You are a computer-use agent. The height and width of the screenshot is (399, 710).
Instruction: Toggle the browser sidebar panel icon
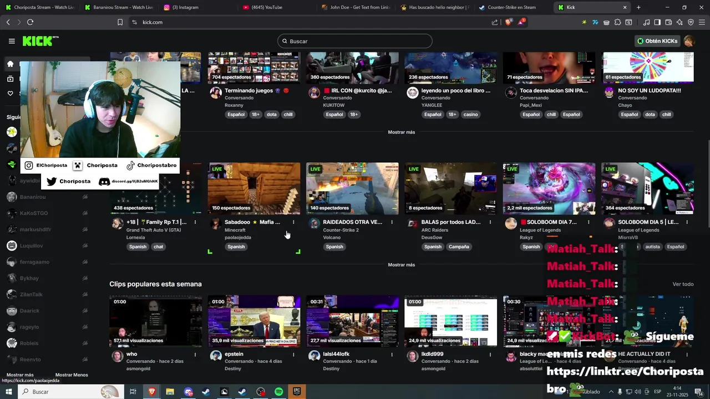pos(657,22)
